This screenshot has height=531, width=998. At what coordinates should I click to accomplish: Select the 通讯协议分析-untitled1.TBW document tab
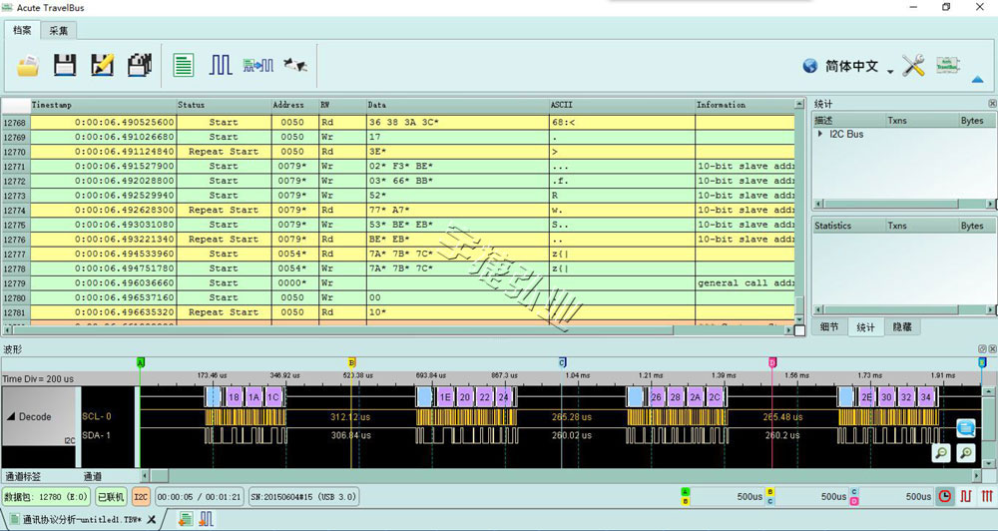point(82,520)
